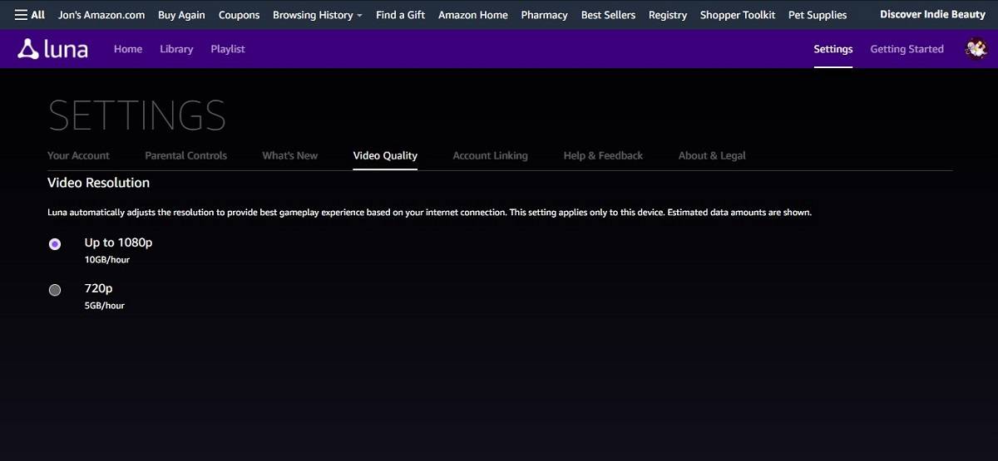Switch to the Parental Controls tab
This screenshot has height=461, width=998.
[185, 155]
